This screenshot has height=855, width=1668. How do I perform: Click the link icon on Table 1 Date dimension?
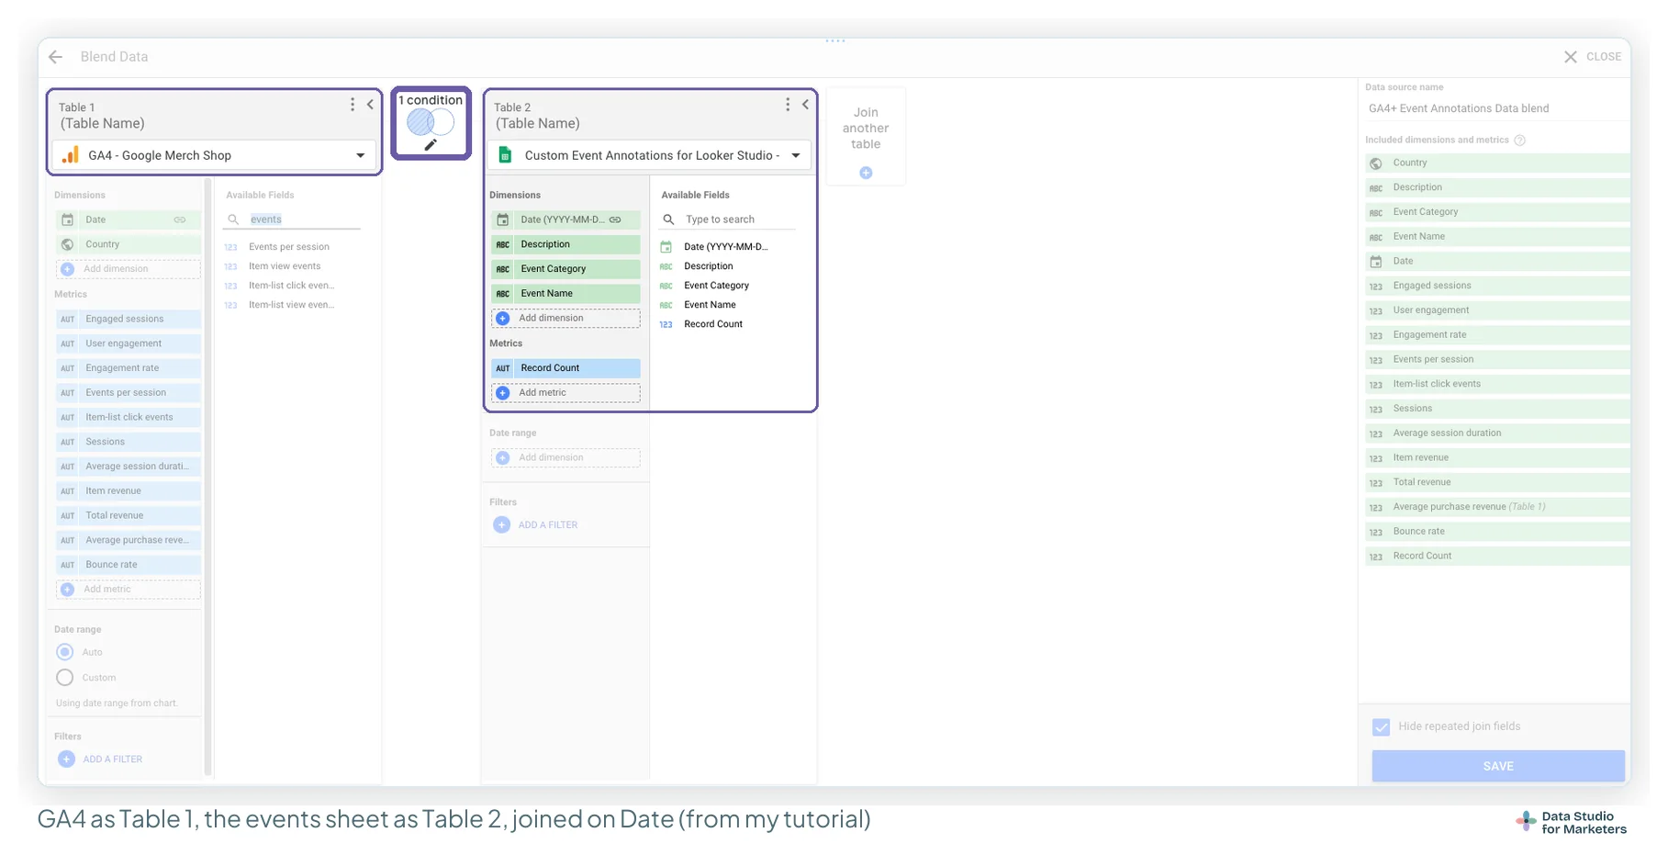click(180, 219)
